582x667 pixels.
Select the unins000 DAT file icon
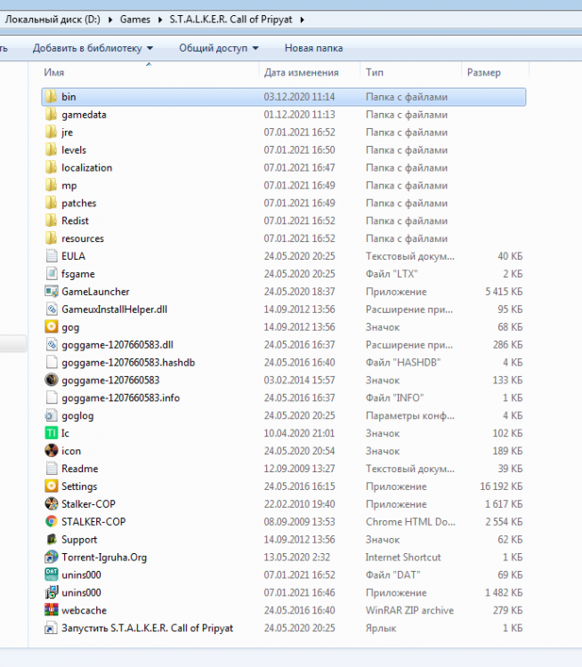(x=51, y=575)
